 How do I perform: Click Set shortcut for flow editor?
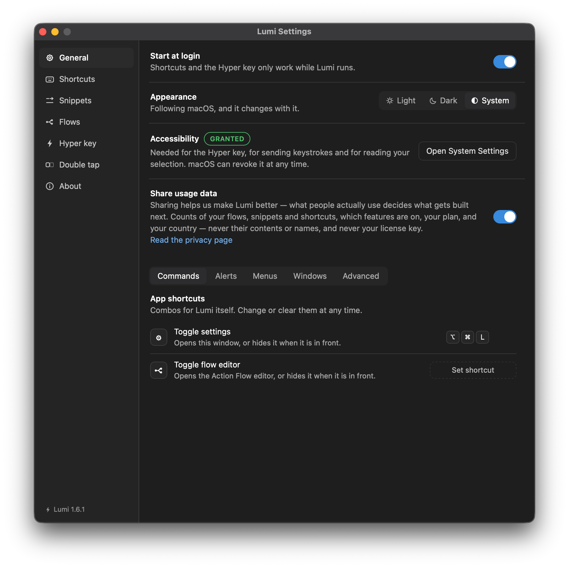click(473, 370)
